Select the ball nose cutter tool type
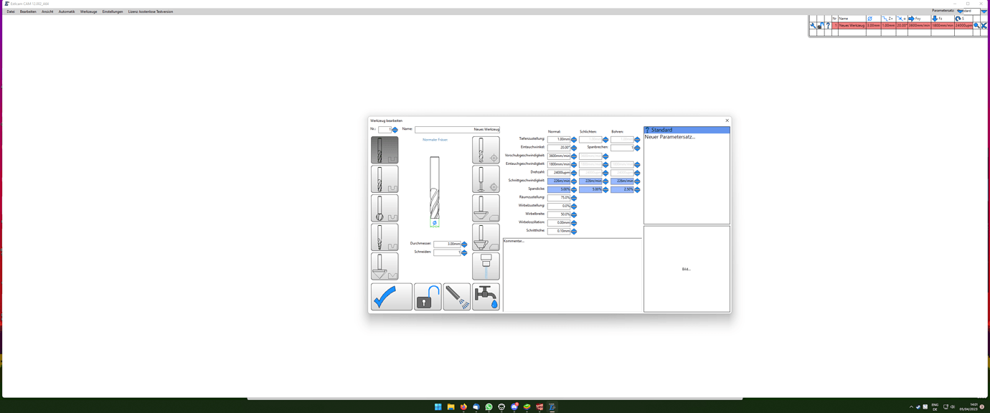 tap(384, 209)
